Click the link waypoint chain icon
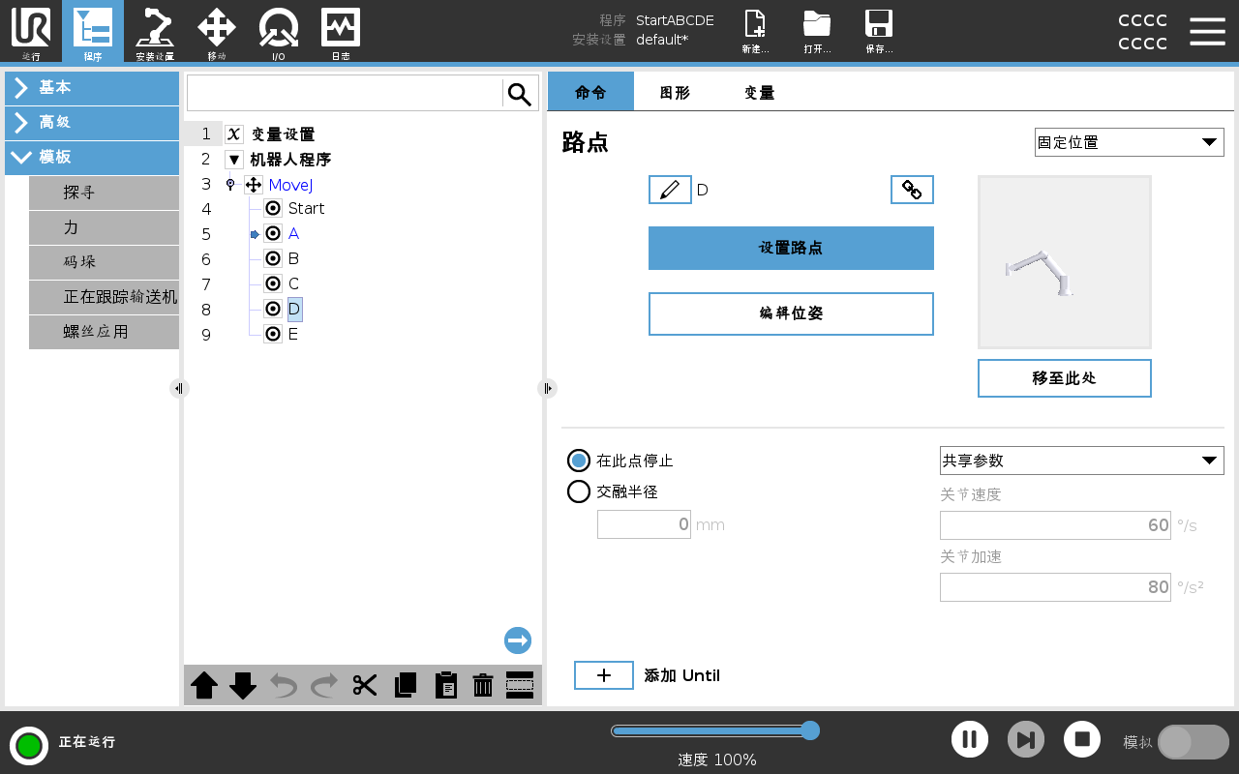Screen dimensions: 1239x774 click(x=912, y=190)
